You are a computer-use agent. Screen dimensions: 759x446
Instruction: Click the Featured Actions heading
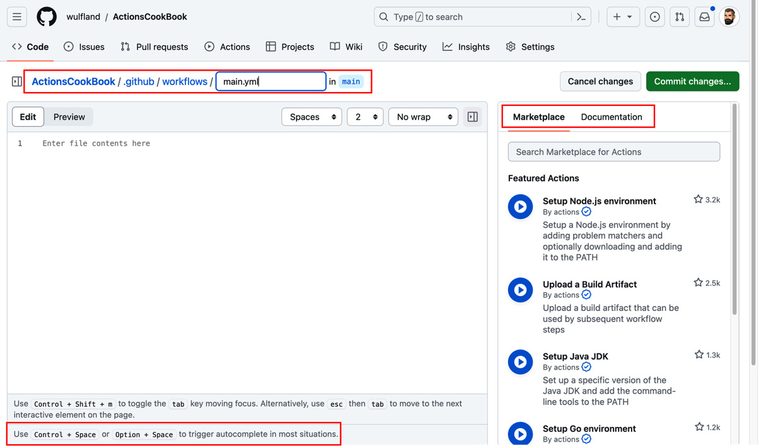pyautogui.click(x=543, y=179)
